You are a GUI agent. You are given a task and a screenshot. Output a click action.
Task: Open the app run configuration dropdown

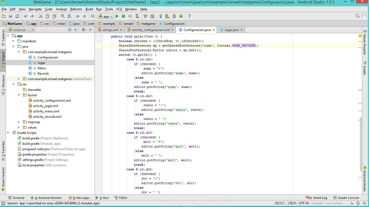point(106,16)
